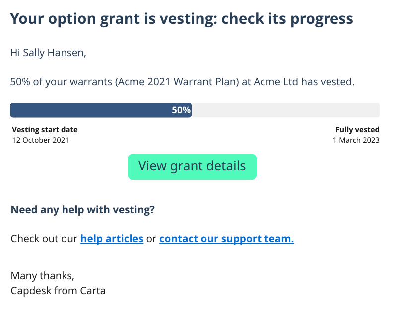Click the Fully vested label
Screen dimensions: 396x310
pos(357,130)
